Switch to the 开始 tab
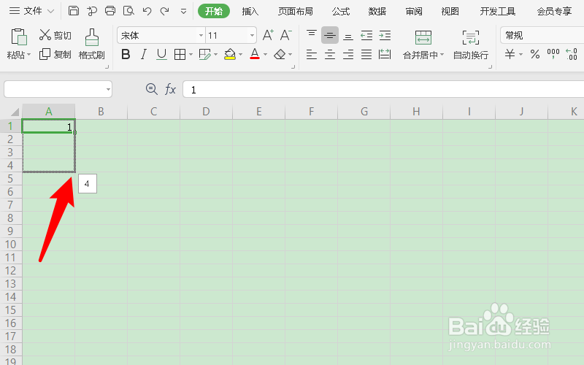The height and width of the screenshot is (365, 584). [214, 11]
